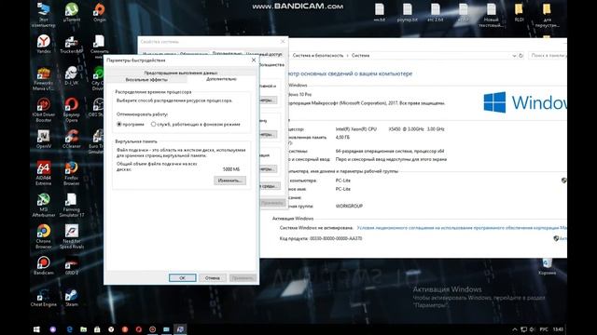Select the Дополнительно tab in performance options
The width and height of the screenshot is (597, 335).
pyautogui.click(x=221, y=79)
